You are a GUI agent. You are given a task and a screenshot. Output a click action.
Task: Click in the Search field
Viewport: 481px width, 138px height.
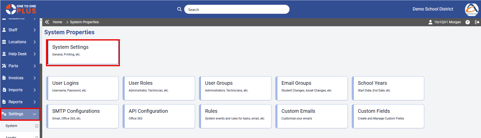[x=237, y=9]
